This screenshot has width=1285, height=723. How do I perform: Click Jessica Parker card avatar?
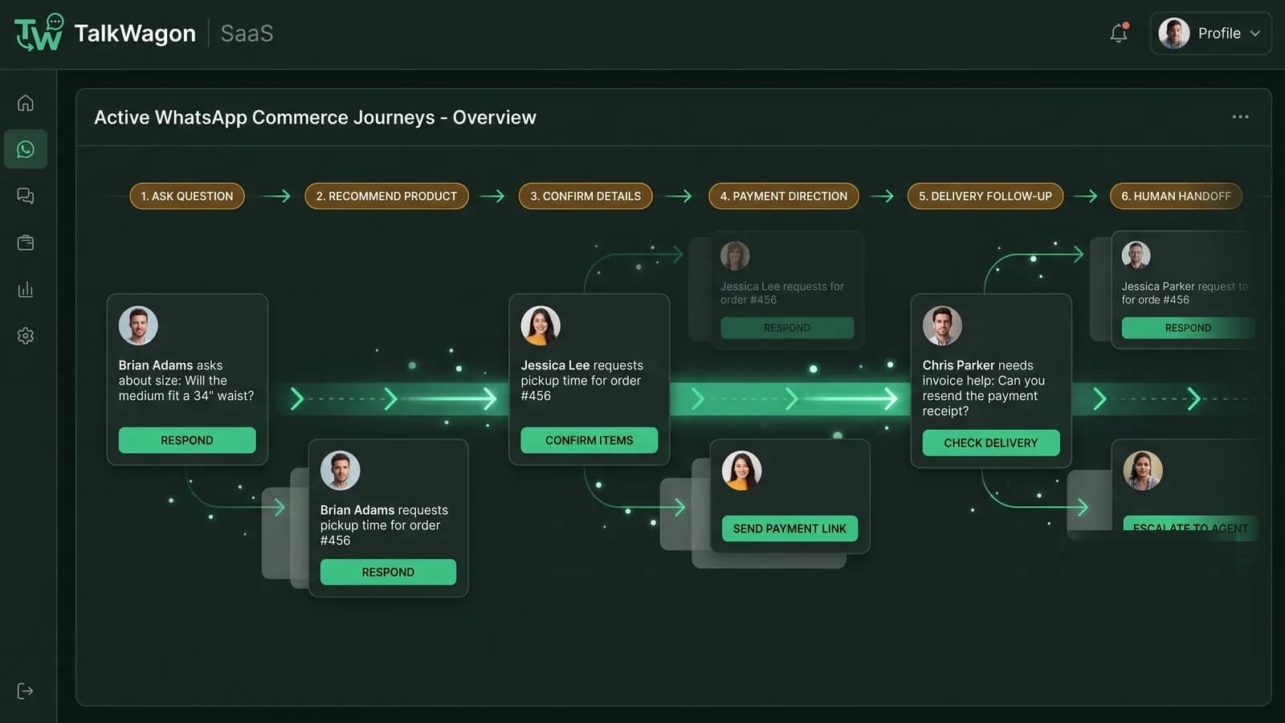pyautogui.click(x=1136, y=255)
